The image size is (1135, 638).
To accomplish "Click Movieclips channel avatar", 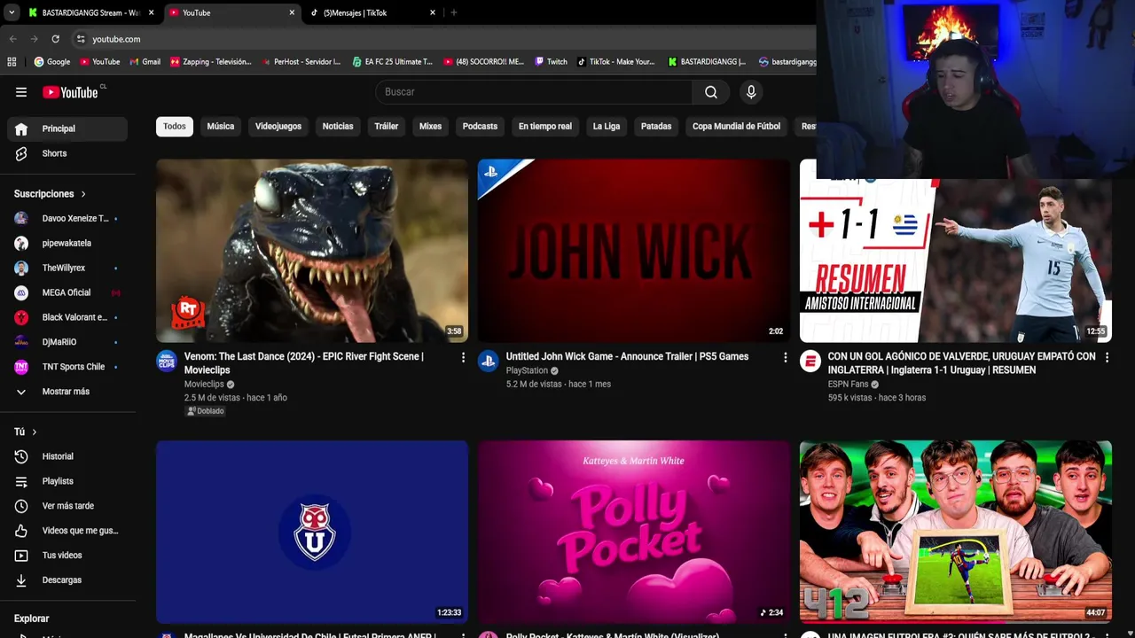I will tap(167, 361).
